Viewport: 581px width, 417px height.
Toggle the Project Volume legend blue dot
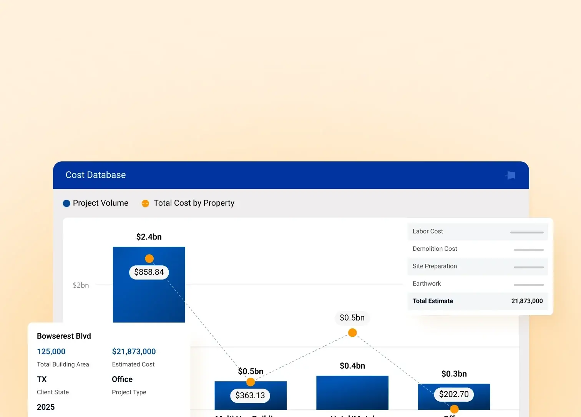click(66, 204)
